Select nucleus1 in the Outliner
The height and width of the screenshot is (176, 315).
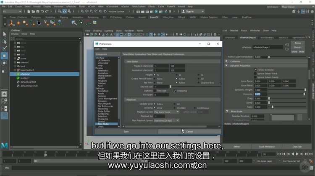pyautogui.click(x=25, y=78)
